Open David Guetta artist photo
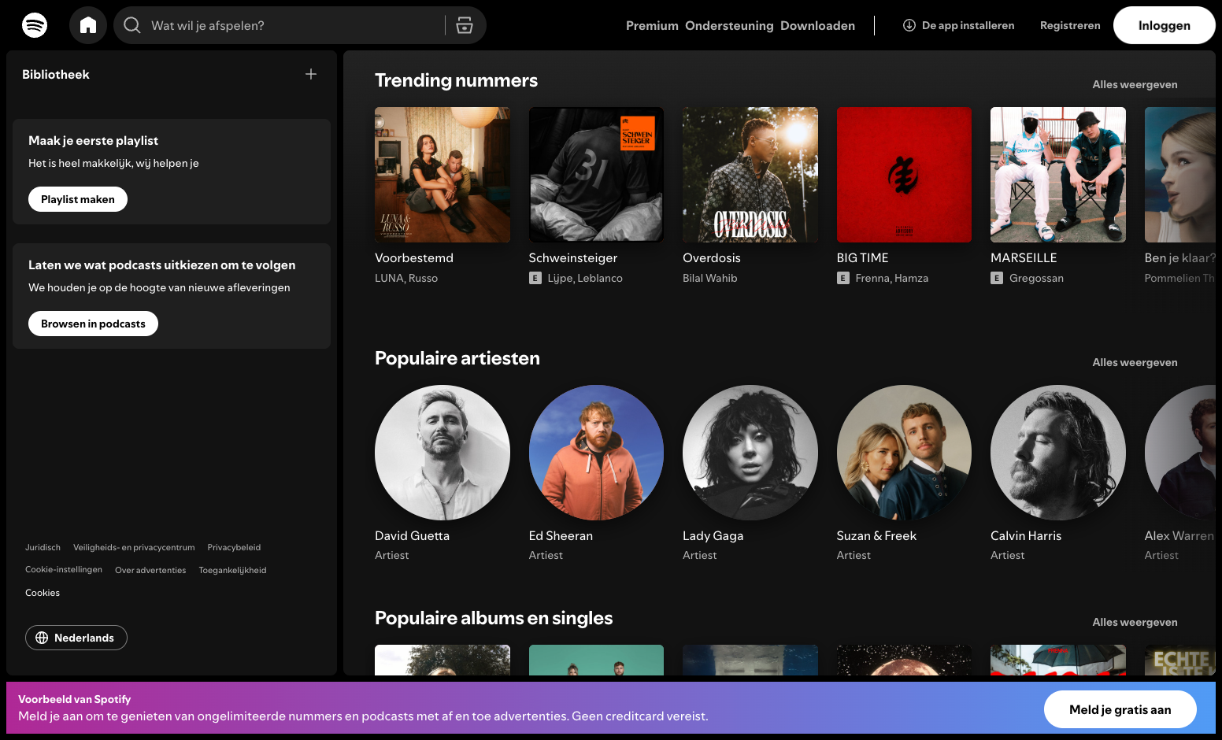 [443, 453]
